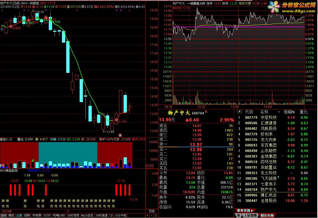Viewport: 318px width, 218px height.
Task: Sort list by 涨幅% column header
Action: pyautogui.click(x=289, y=112)
